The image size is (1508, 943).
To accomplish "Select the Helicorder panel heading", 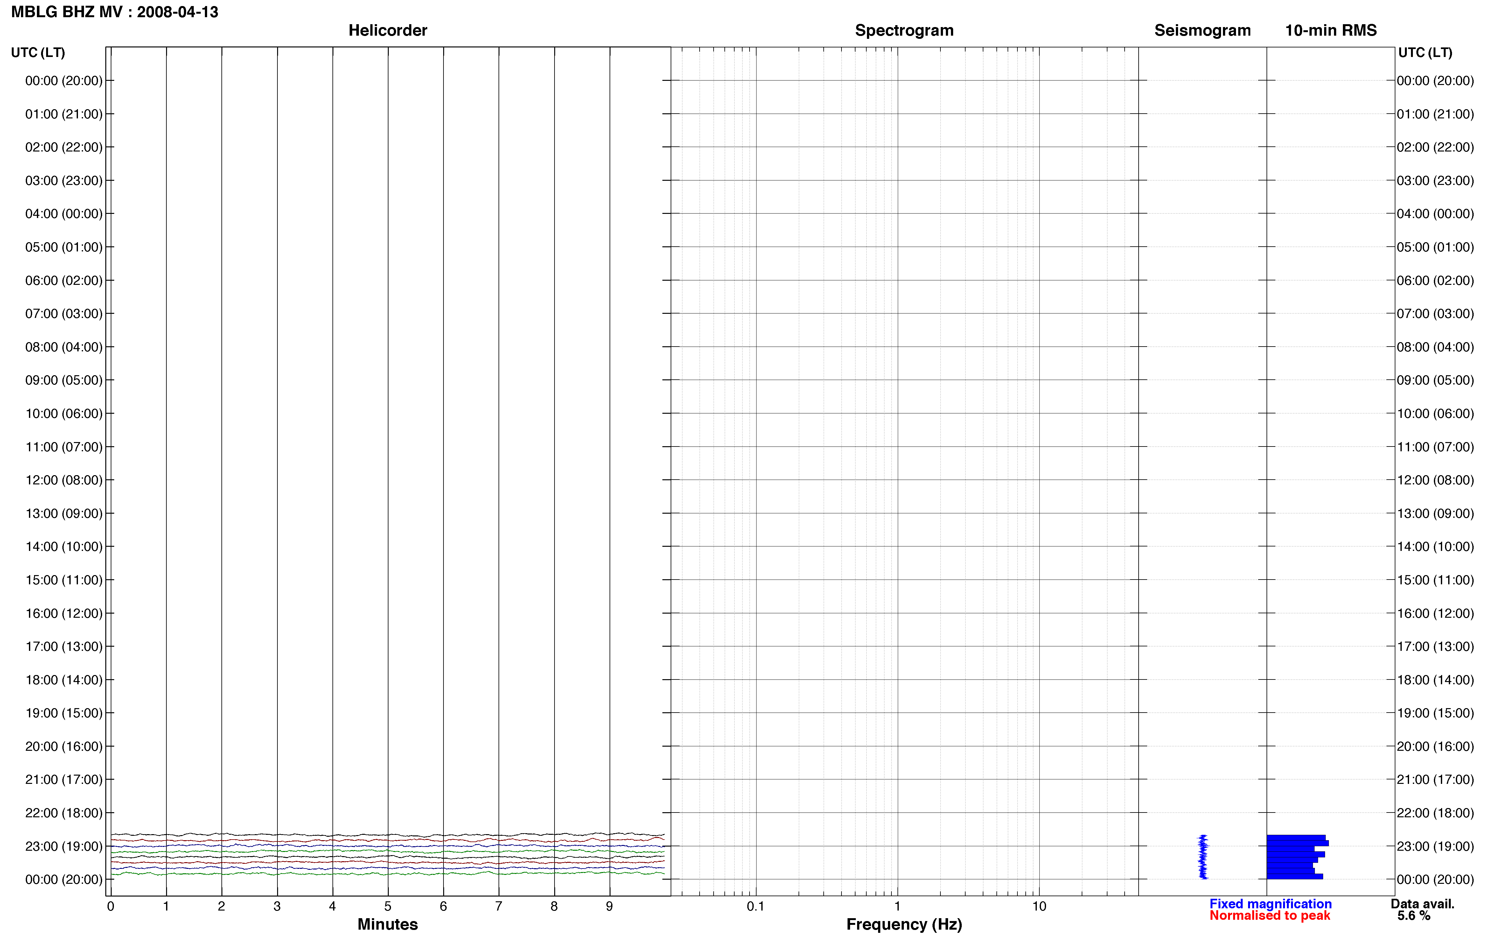I will coord(387,30).
